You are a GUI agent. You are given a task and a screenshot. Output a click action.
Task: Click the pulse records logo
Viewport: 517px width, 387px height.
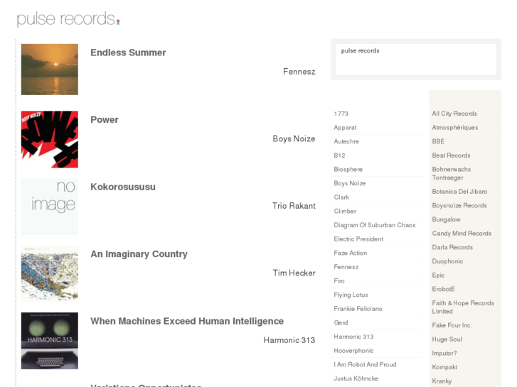coord(68,18)
